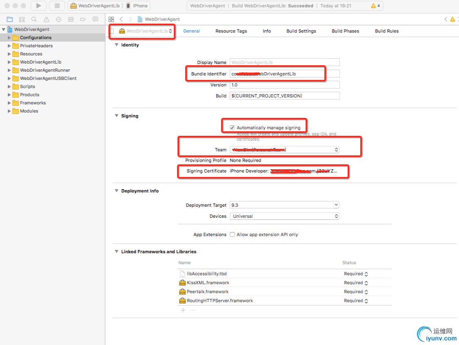Switch to the General tab
The width and height of the screenshot is (459, 345).
pyautogui.click(x=191, y=31)
